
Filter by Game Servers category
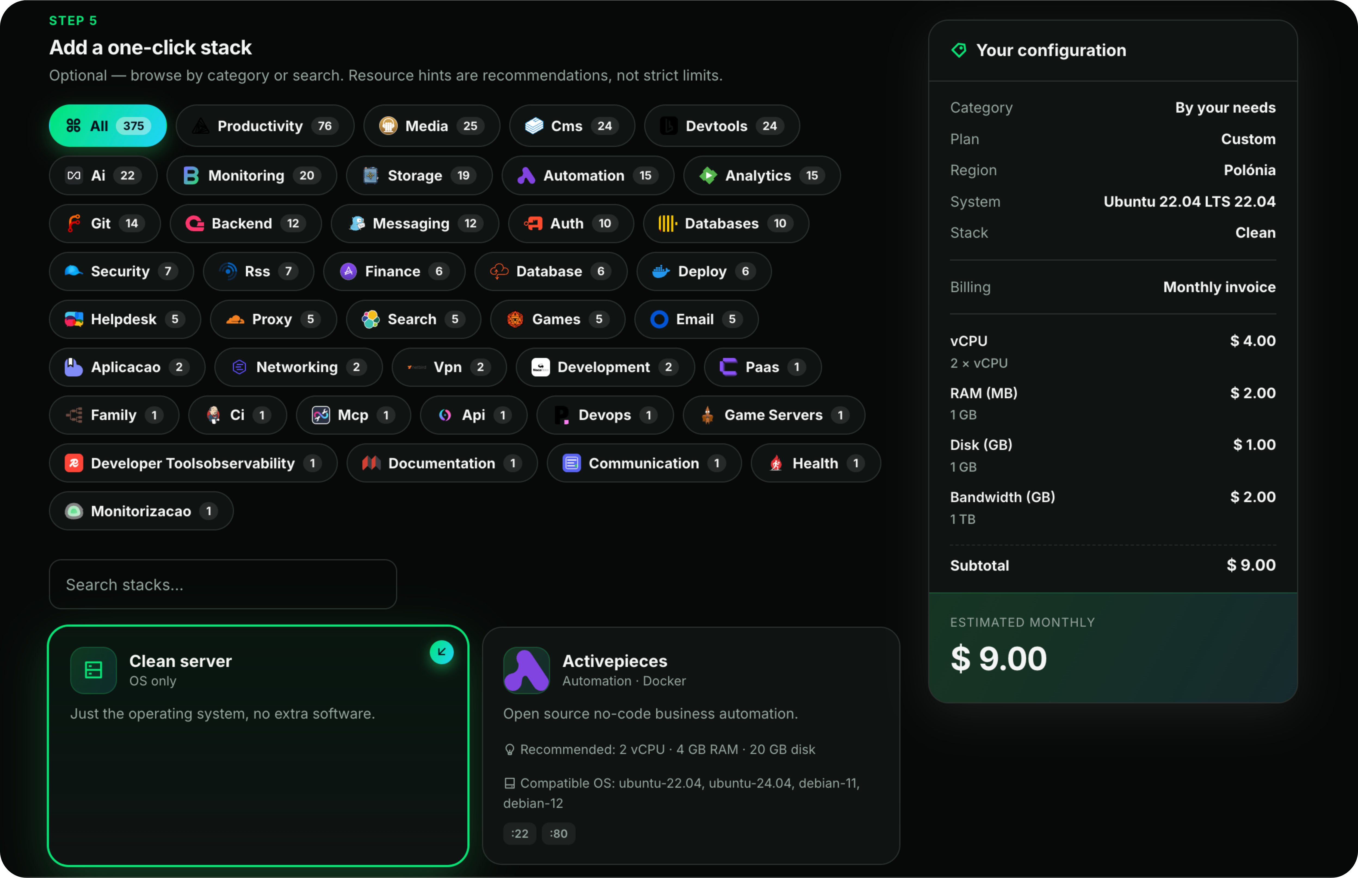click(x=774, y=415)
